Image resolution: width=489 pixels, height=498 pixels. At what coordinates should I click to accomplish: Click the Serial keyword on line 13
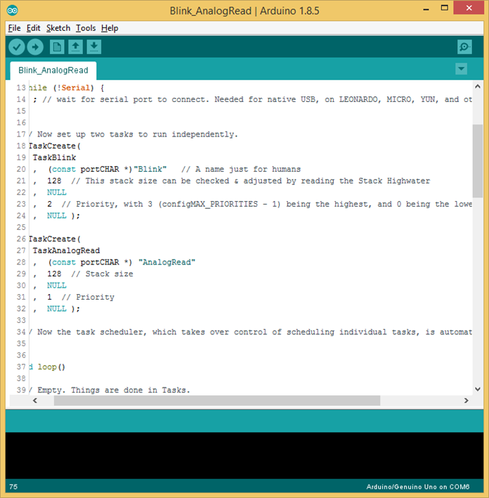click(75, 88)
